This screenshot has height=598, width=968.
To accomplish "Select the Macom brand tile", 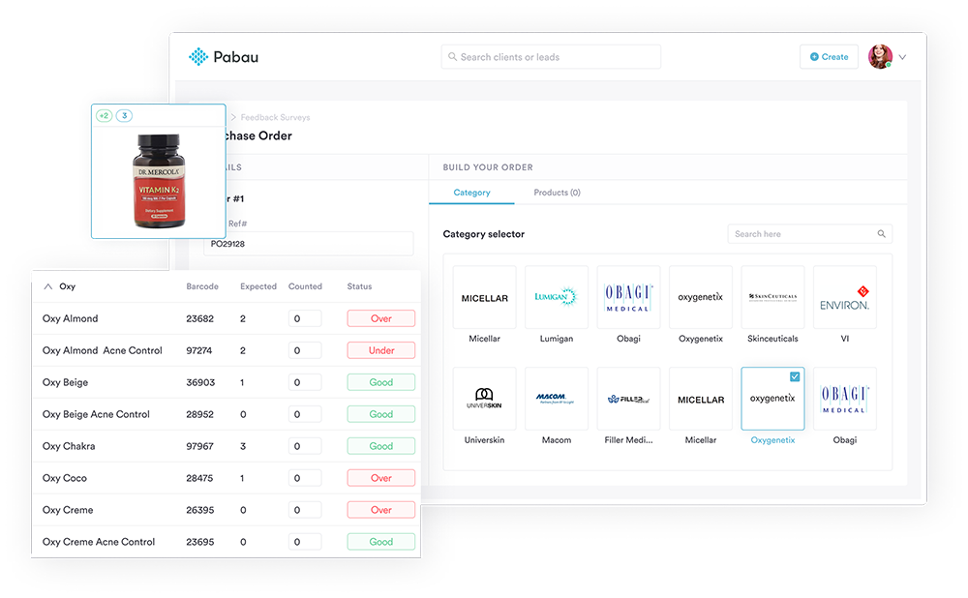I will (x=557, y=399).
